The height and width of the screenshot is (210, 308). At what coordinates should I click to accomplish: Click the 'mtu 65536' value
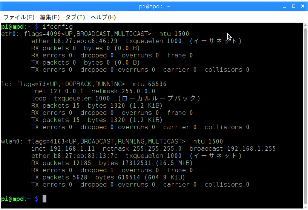coord(150,84)
